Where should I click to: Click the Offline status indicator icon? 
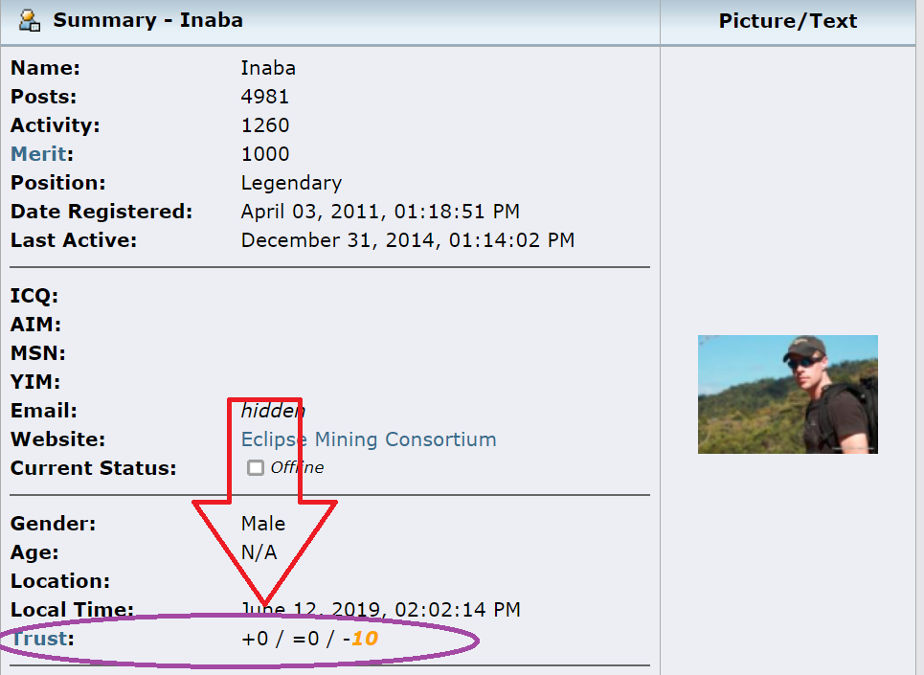pos(255,468)
